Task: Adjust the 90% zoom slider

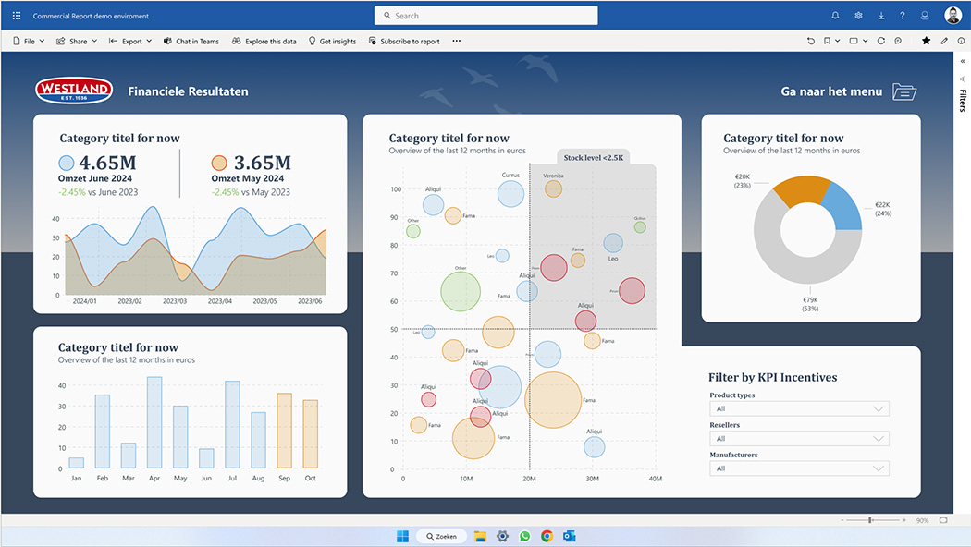Action: (x=870, y=519)
